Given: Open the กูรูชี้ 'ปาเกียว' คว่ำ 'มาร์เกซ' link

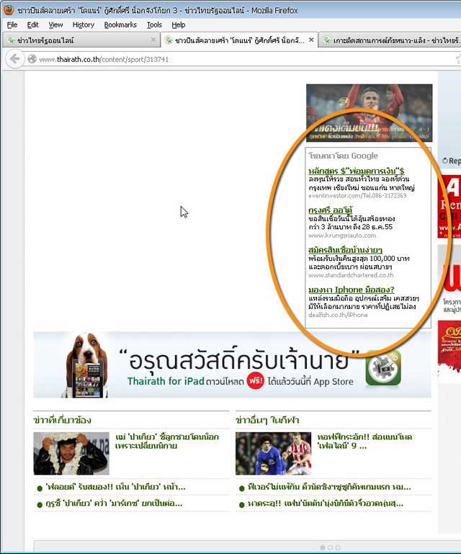Looking at the screenshot, I should (x=114, y=504).
